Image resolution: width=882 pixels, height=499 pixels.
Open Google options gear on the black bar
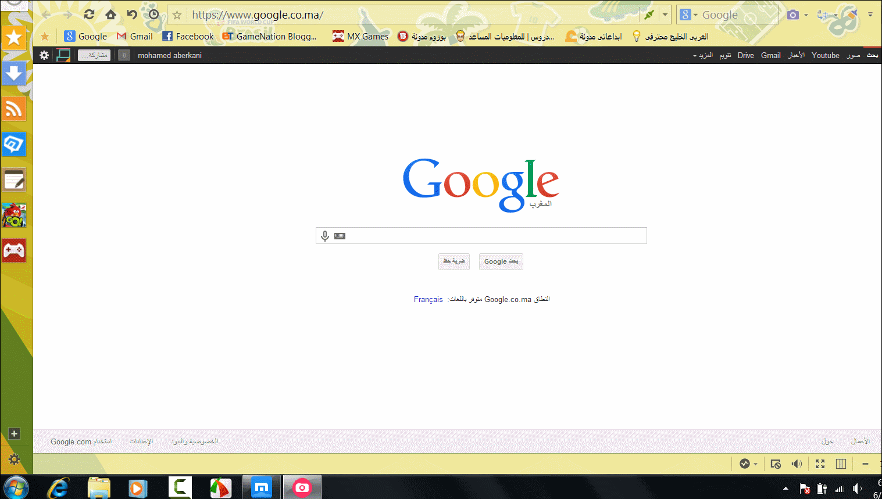pyautogui.click(x=44, y=55)
